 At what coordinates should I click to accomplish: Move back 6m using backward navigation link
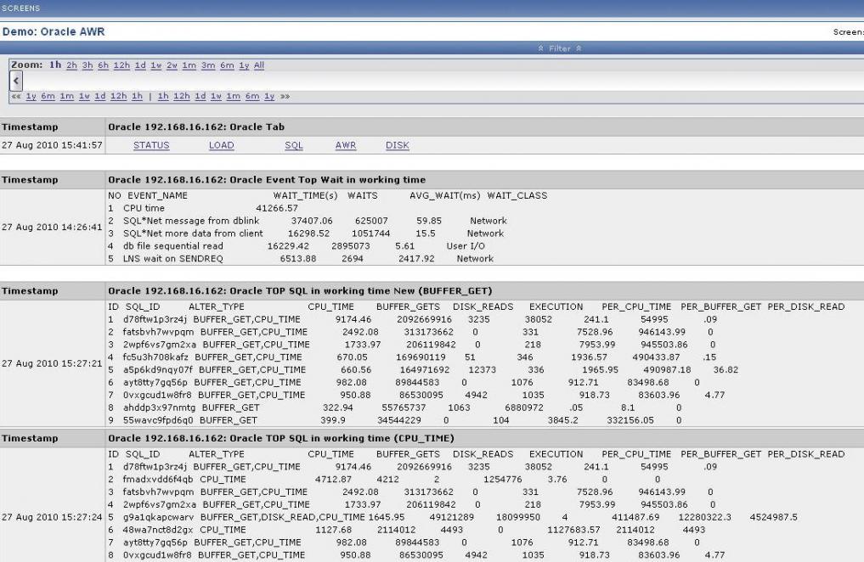click(x=48, y=96)
